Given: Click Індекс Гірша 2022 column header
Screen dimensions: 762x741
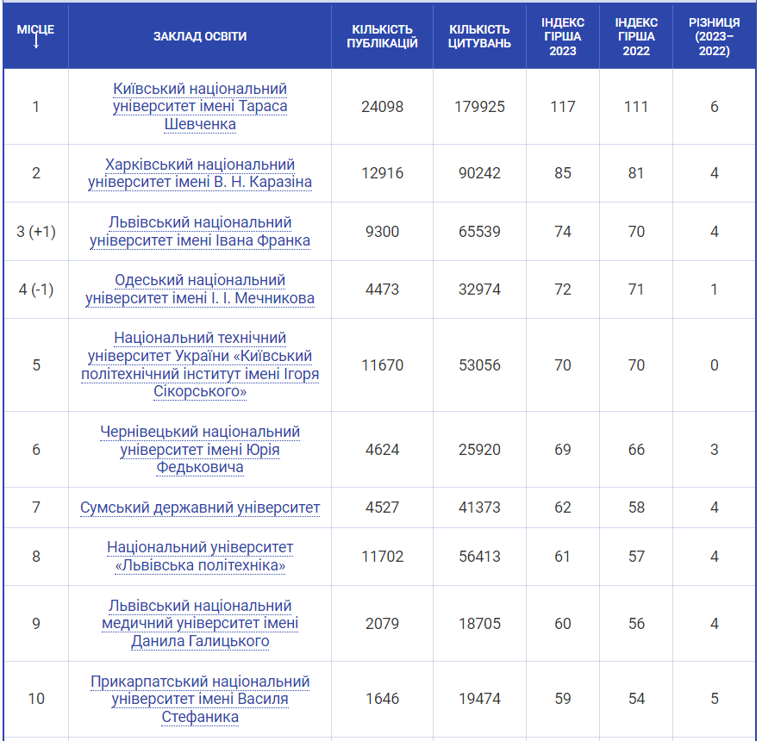Looking at the screenshot, I should (x=636, y=36).
